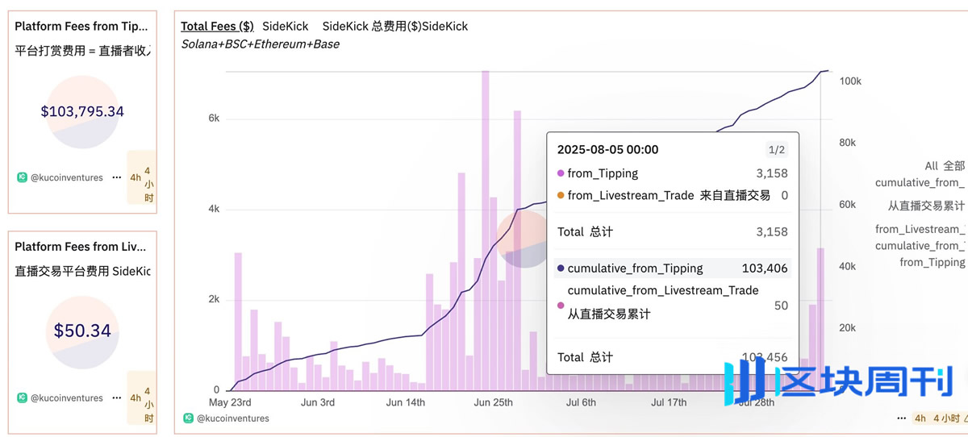Click the $50.34 counter value
The width and height of the screenshot is (968, 437).
pos(82,331)
